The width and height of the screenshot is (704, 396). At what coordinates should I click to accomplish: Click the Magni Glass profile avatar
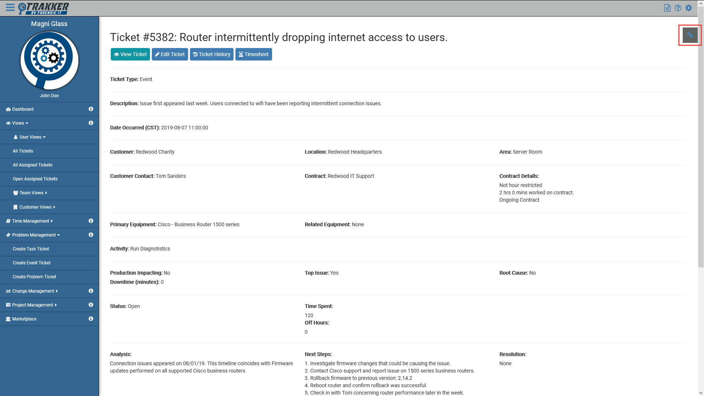point(49,60)
